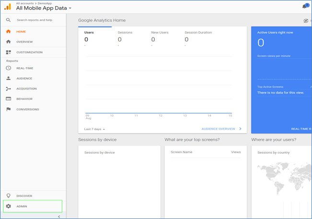The width and height of the screenshot is (312, 219).
Task: Collapse the sidebar with the arrow
Action: [59, 217]
